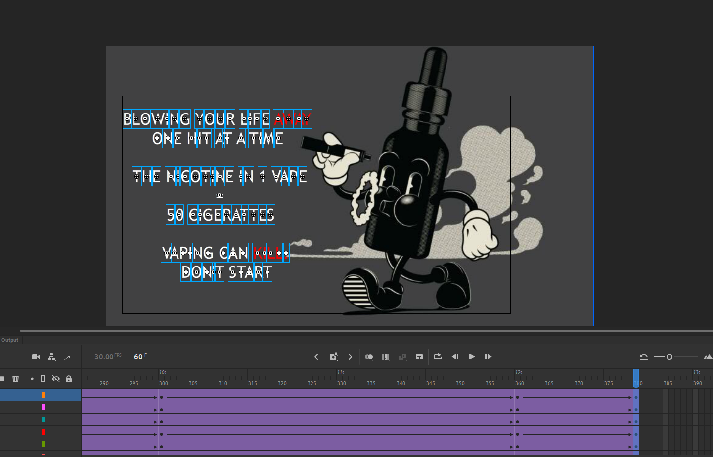Viewport: 713px width, 457px height.
Task: Click the timeline zoom slider handle
Action: coord(669,357)
